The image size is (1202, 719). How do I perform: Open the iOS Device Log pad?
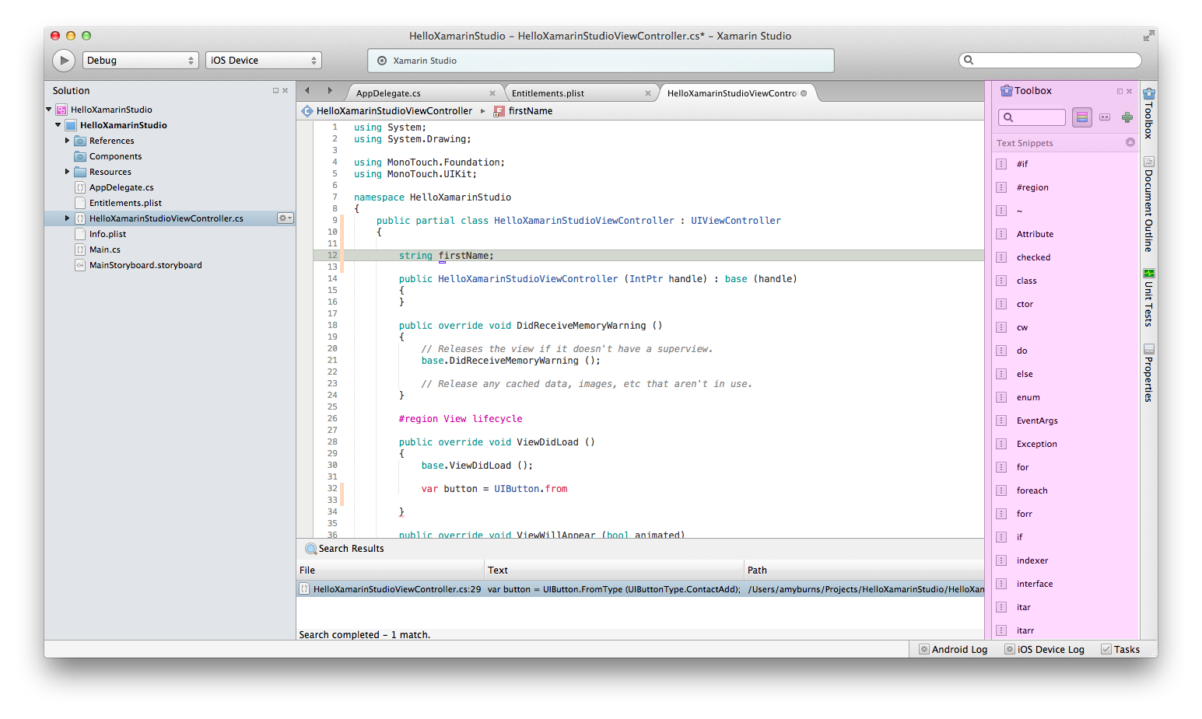[x=1044, y=650]
